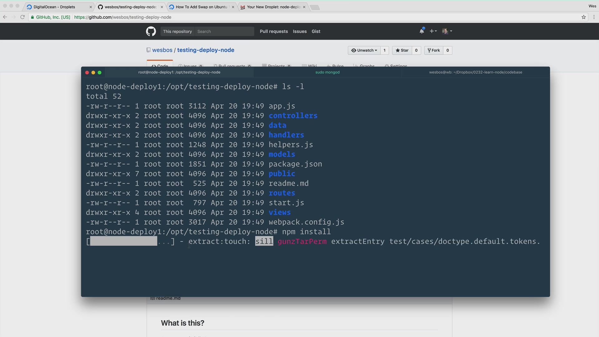Screen dimensions: 599x337
Task: Select the sudo mongod terminal tab
Action: 328,72
